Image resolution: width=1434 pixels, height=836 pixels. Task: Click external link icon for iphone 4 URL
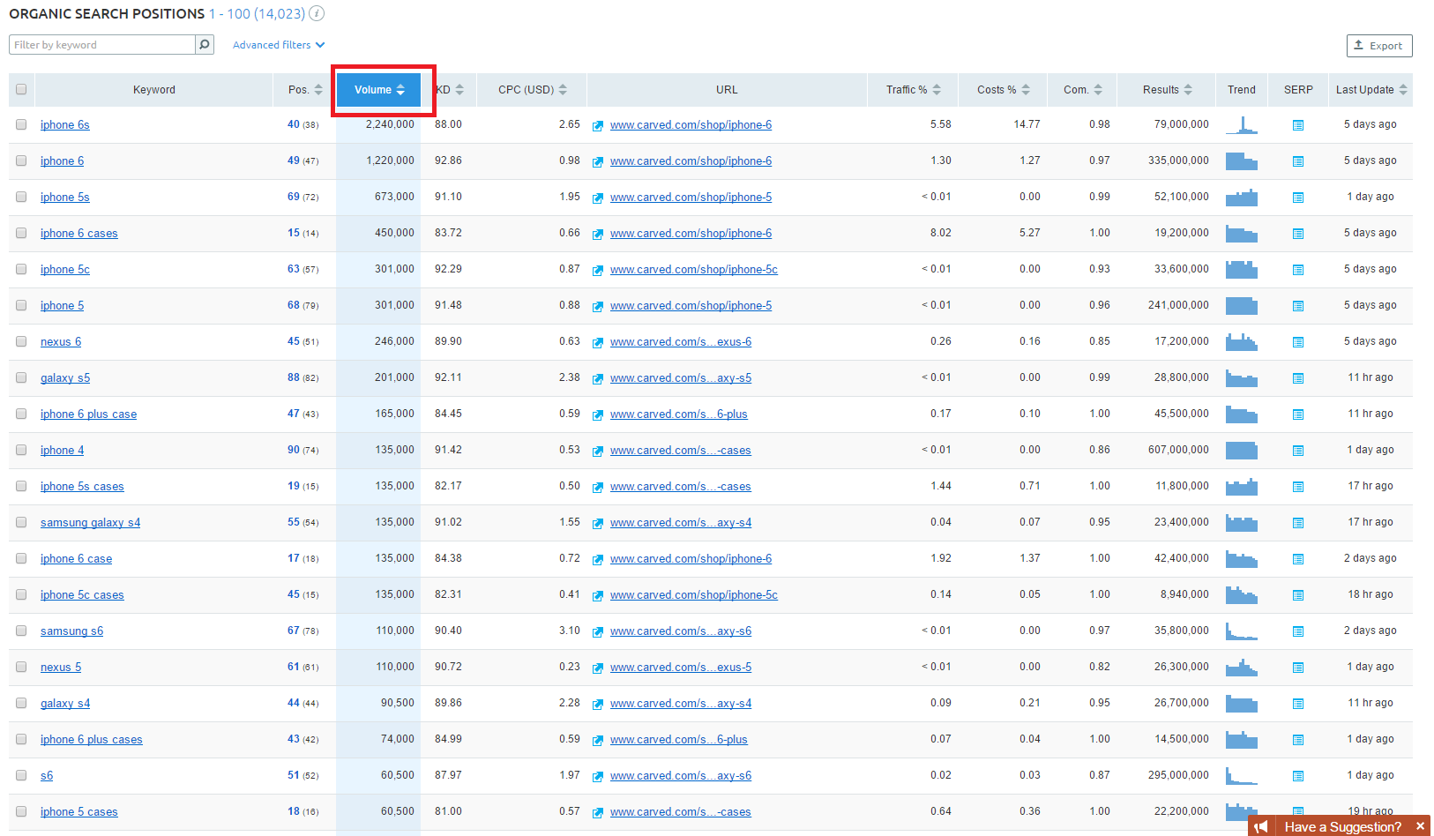tap(598, 451)
